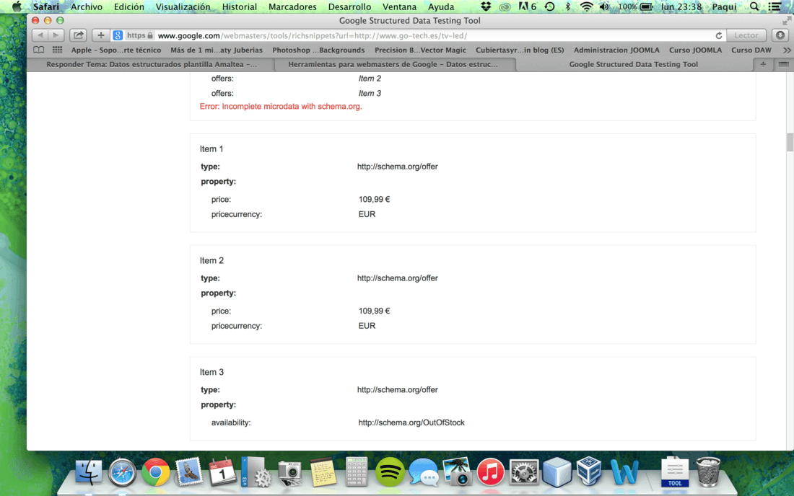794x496 pixels.
Task: Open Time Machine menu bar icon
Action: click(x=550, y=6)
